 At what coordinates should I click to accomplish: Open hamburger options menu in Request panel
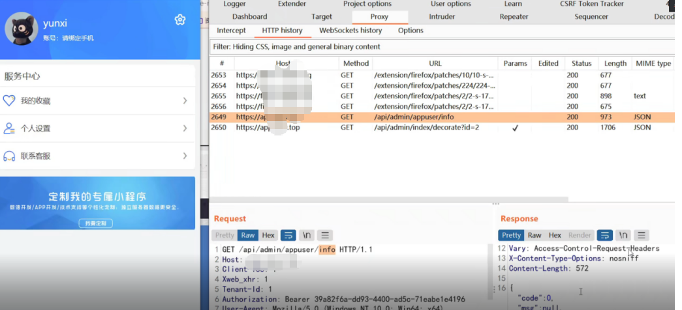click(325, 235)
